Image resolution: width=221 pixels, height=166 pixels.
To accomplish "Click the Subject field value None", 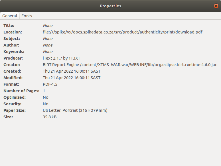I will [48, 39].
